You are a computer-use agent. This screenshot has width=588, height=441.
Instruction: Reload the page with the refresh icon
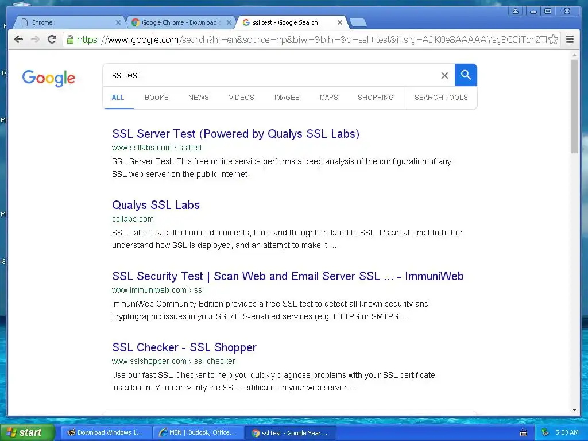click(52, 40)
